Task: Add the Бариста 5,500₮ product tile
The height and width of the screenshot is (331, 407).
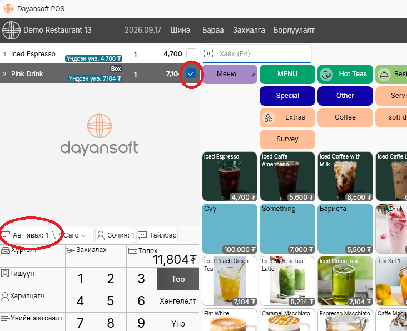Action: click(x=345, y=229)
